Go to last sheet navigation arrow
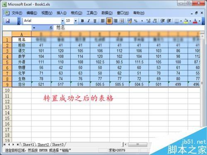 coord(18,145)
